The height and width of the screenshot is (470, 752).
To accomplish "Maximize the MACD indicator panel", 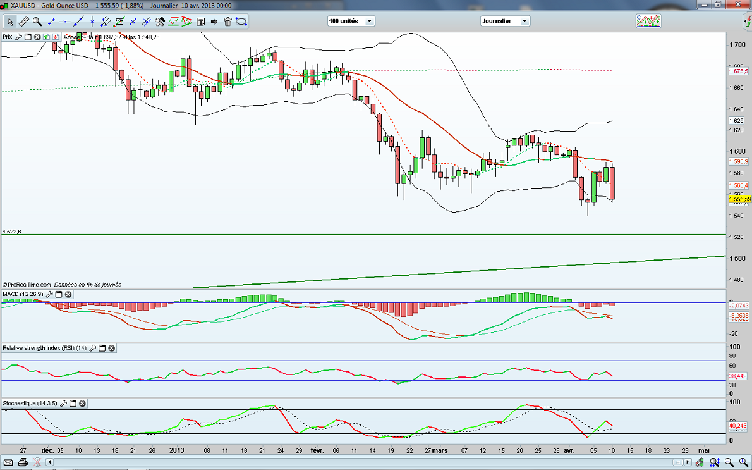I will click(59, 295).
